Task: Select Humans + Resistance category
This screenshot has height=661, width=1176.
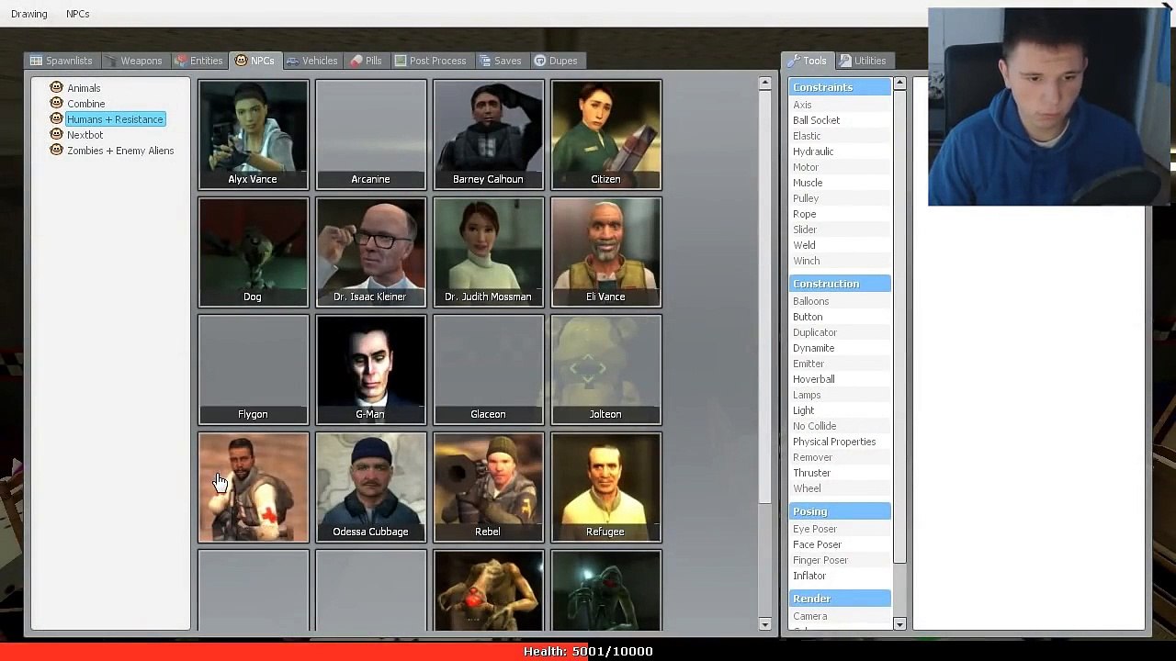Action: point(115,119)
